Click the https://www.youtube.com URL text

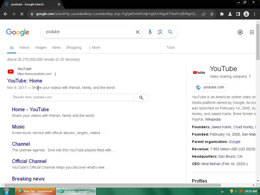(34, 74)
